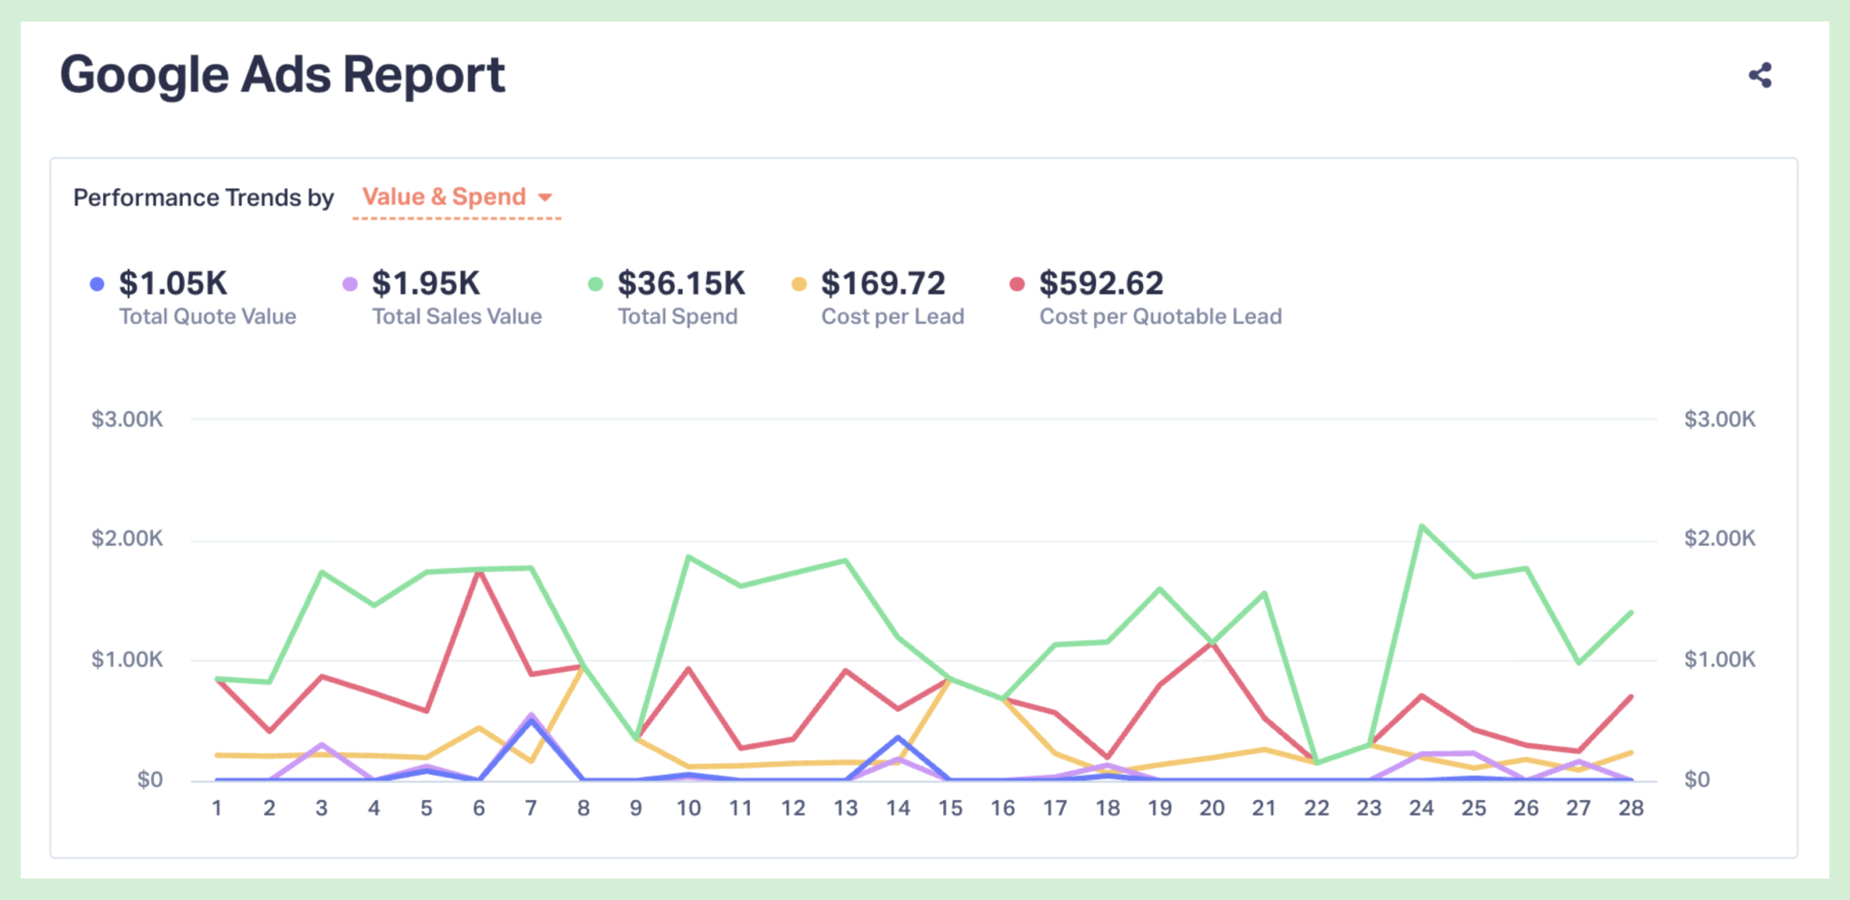Open the Value & Spend dropdown

pos(444,196)
